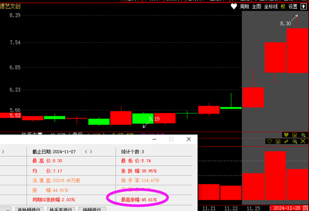Open the lower panel's window icon
Screen dimensions: 309x211
tap(278, 141)
